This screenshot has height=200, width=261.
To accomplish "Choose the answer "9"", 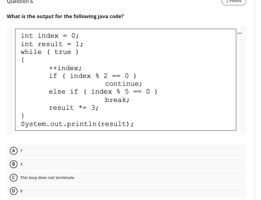I will click(x=21, y=191).
